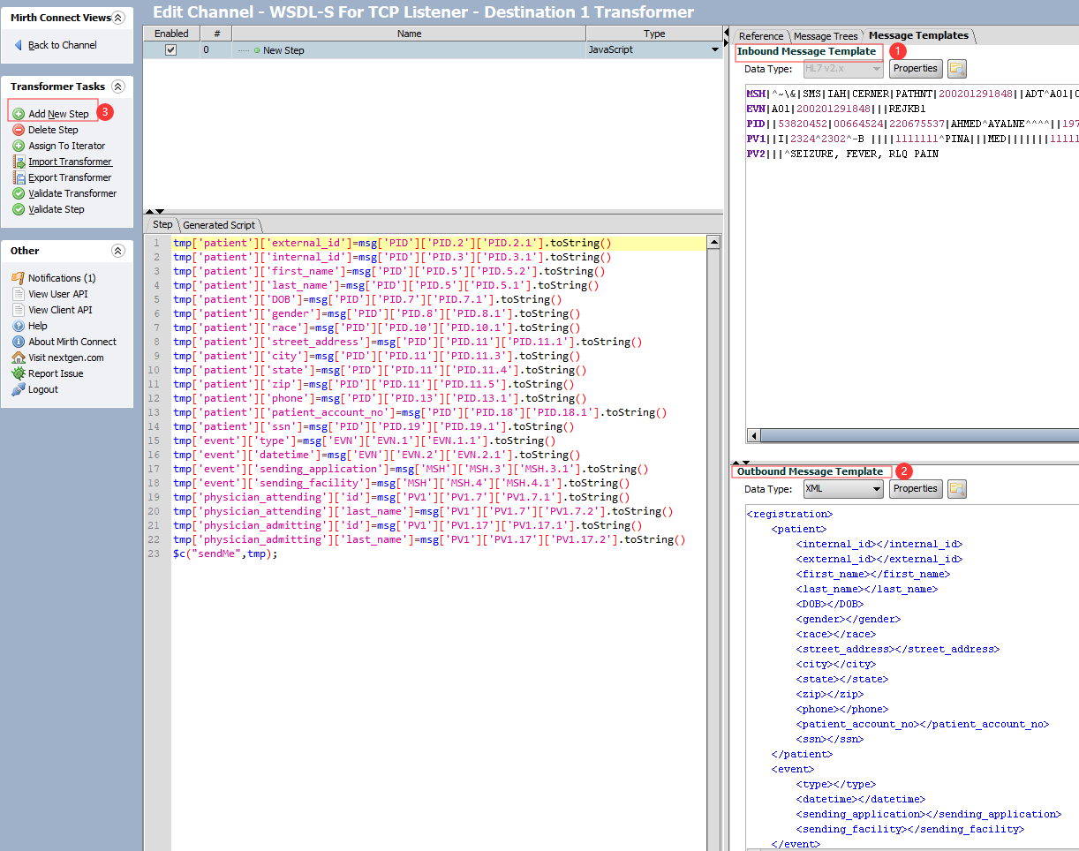Choose Add New Step task
The image size is (1079, 851).
pos(58,114)
